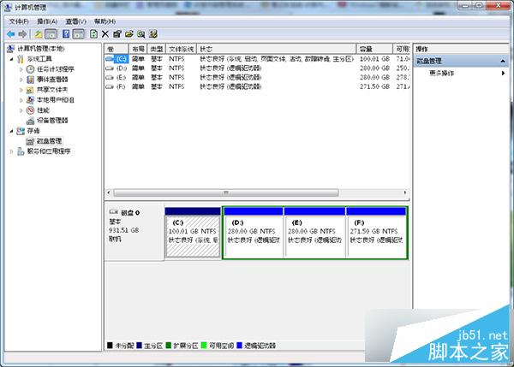Screen dimensions: 514x367
Task: Open the 操作(A) menu
Action: [47, 21]
